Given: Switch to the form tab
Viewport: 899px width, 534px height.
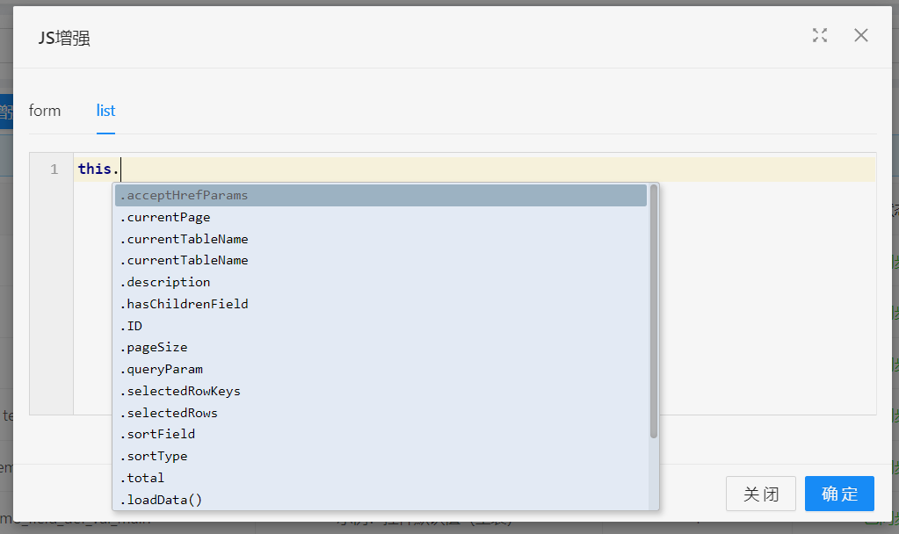Looking at the screenshot, I should (x=45, y=111).
